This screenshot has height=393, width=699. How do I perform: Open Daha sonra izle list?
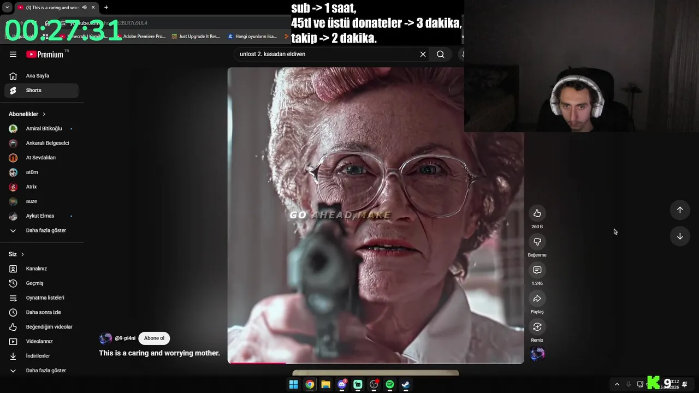click(42, 312)
